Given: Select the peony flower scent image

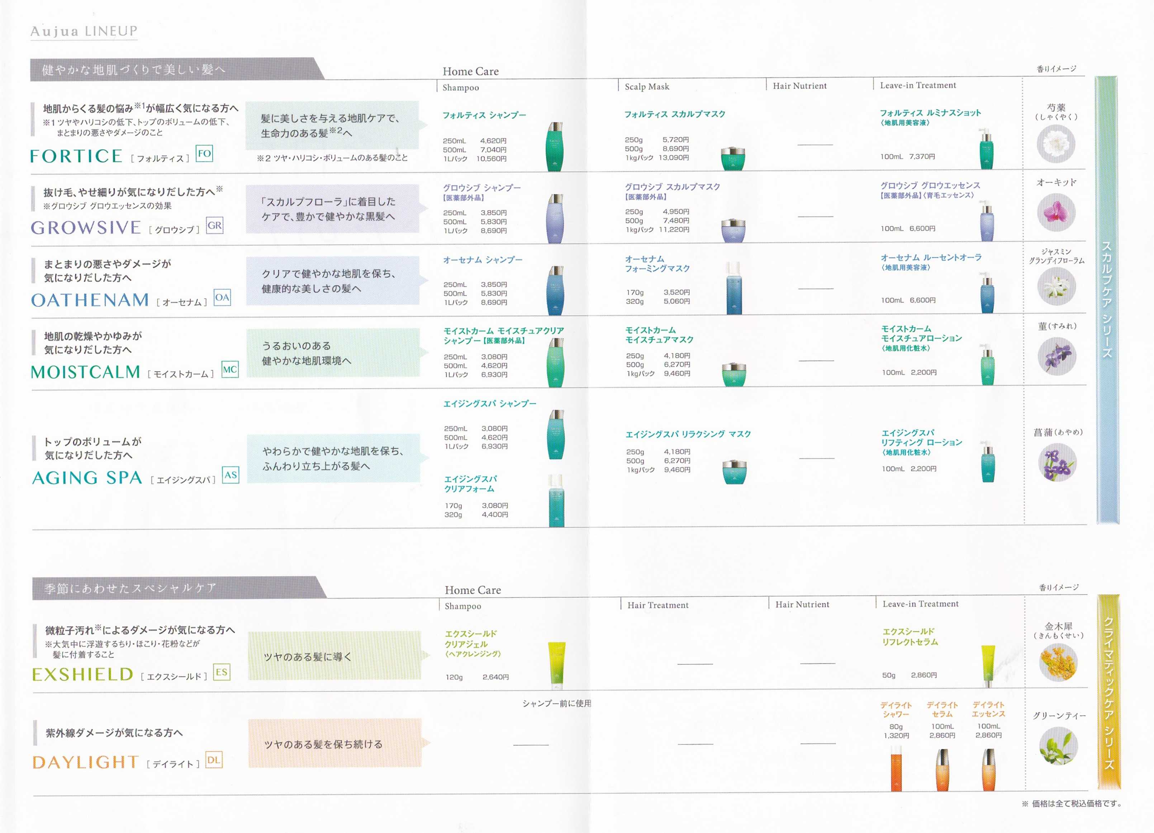Looking at the screenshot, I should tap(1056, 144).
